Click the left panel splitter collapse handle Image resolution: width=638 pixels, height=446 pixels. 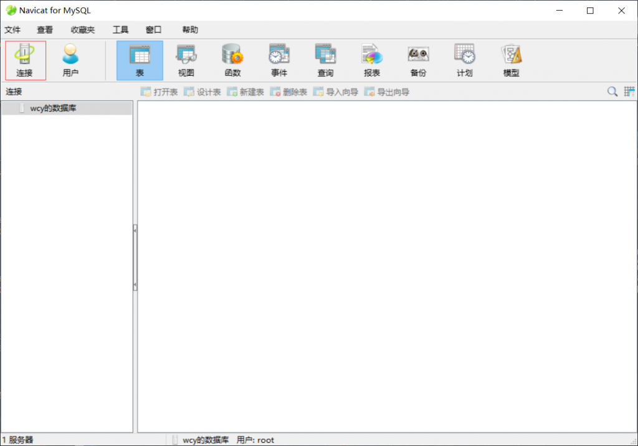[135, 258]
